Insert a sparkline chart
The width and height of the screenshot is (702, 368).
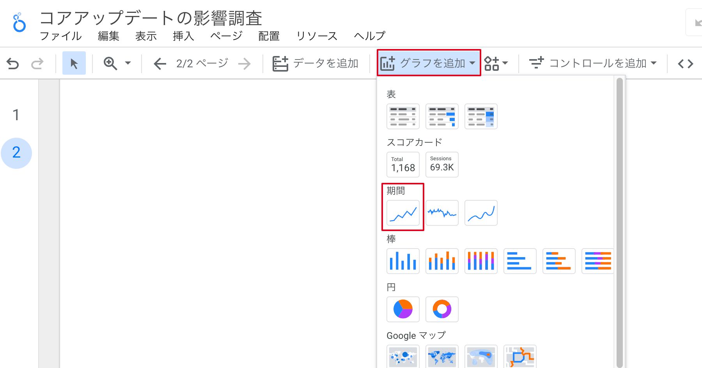[x=442, y=213]
